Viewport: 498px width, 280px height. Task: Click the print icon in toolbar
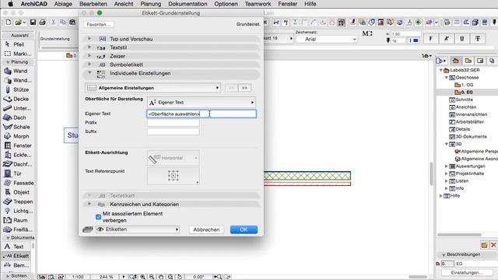(x=42, y=23)
